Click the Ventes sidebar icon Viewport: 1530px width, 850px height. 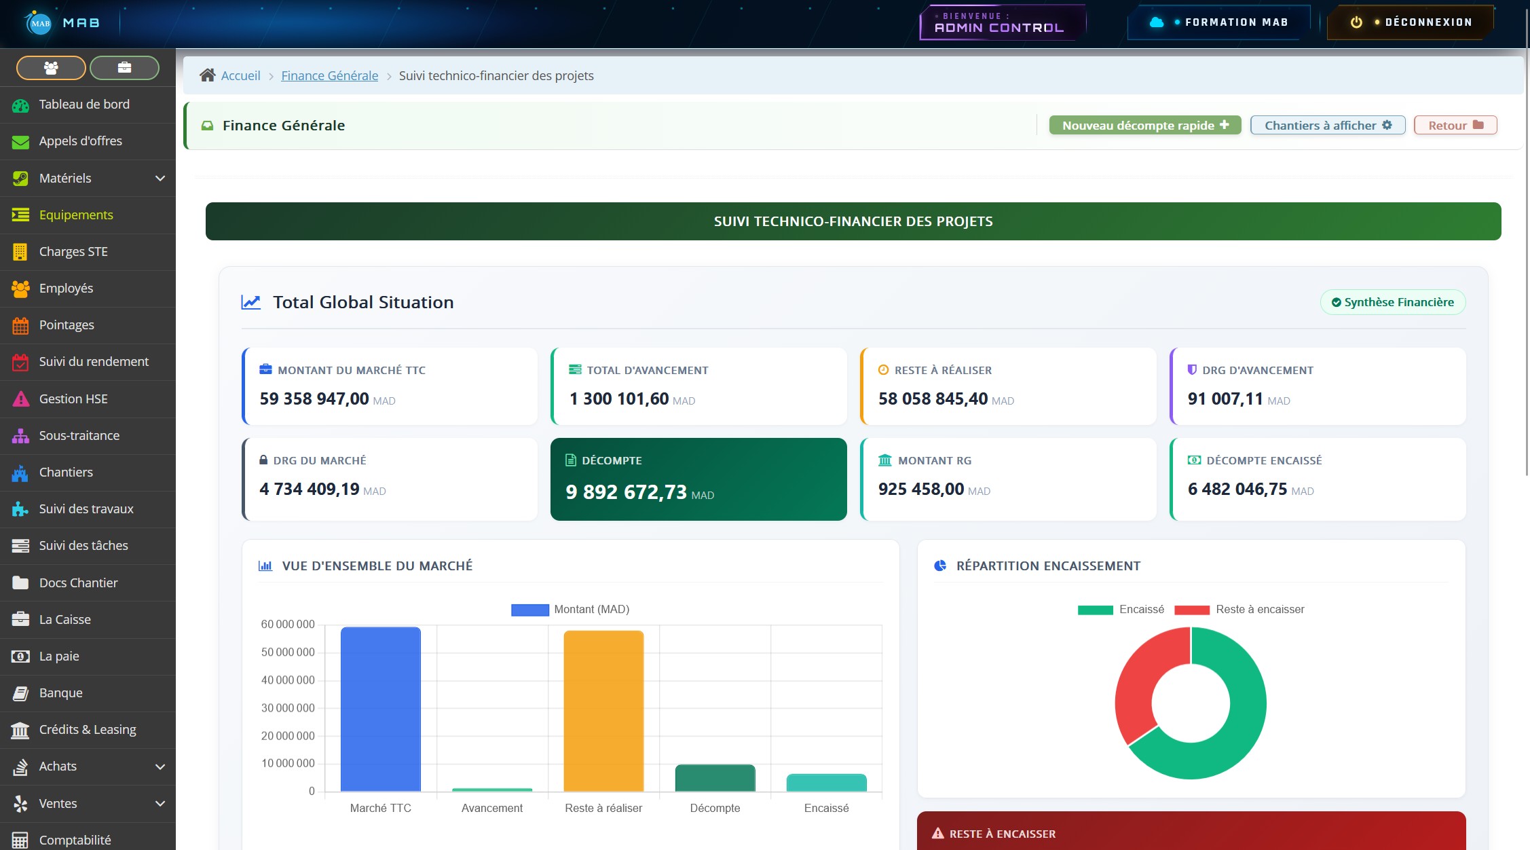tap(20, 804)
